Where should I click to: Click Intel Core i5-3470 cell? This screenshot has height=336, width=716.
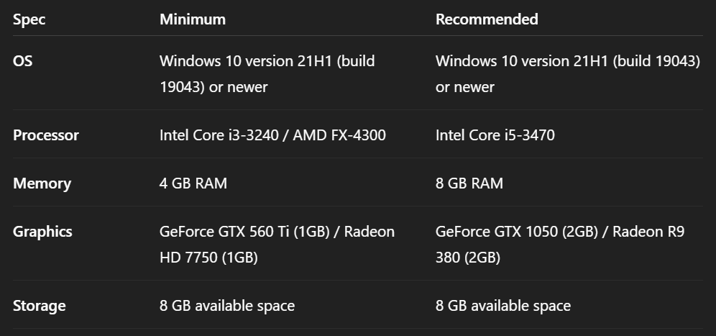[x=495, y=135]
